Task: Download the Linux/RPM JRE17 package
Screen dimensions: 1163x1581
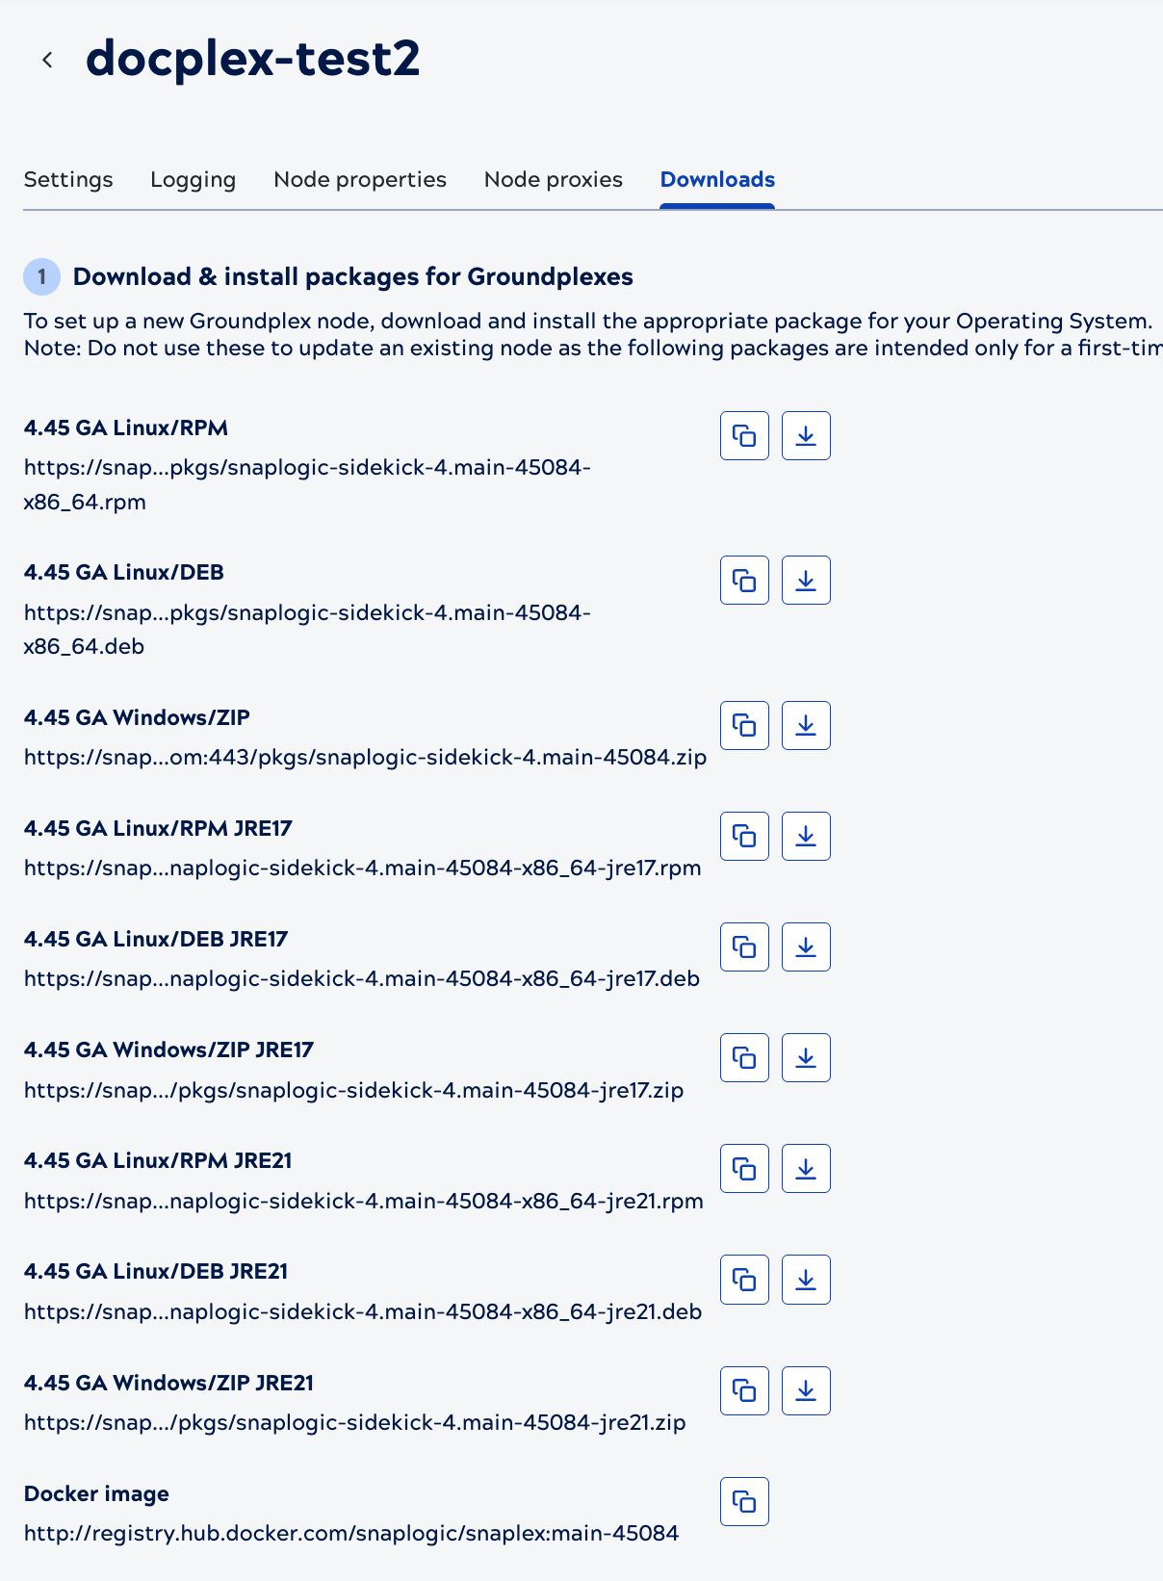Action: (x=806, y=836)
